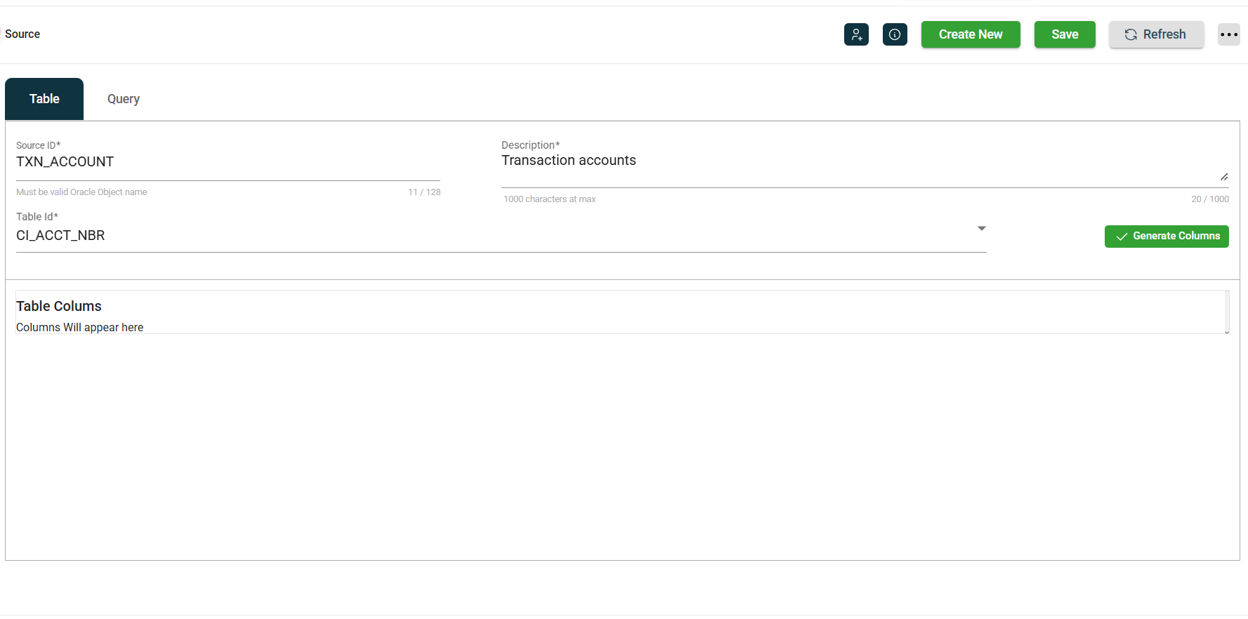
Task: Click Generate Columns button
Action: point(1166,237)
